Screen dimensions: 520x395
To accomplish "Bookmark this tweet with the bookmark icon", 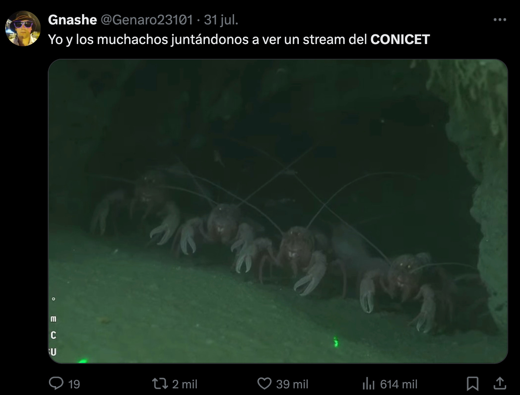I will click(473, 384).
